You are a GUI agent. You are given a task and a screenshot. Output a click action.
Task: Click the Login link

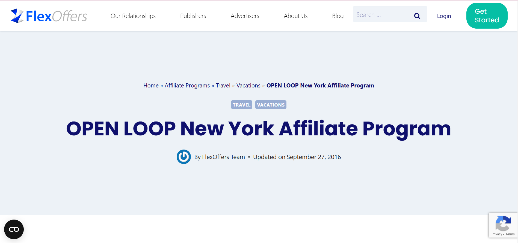click(x=444, y=16)
